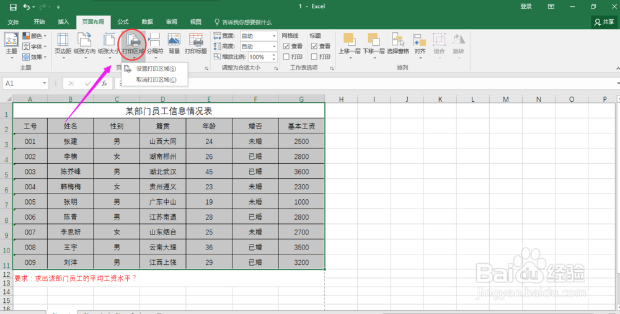620x314 pixels.
Task: Click the formula bar confirm checkmark
Action: click(88, 84)
